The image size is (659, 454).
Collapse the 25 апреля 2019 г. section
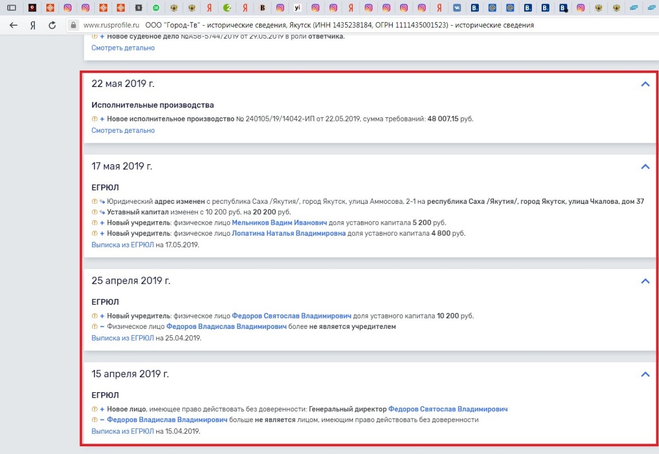pos(645,281)
